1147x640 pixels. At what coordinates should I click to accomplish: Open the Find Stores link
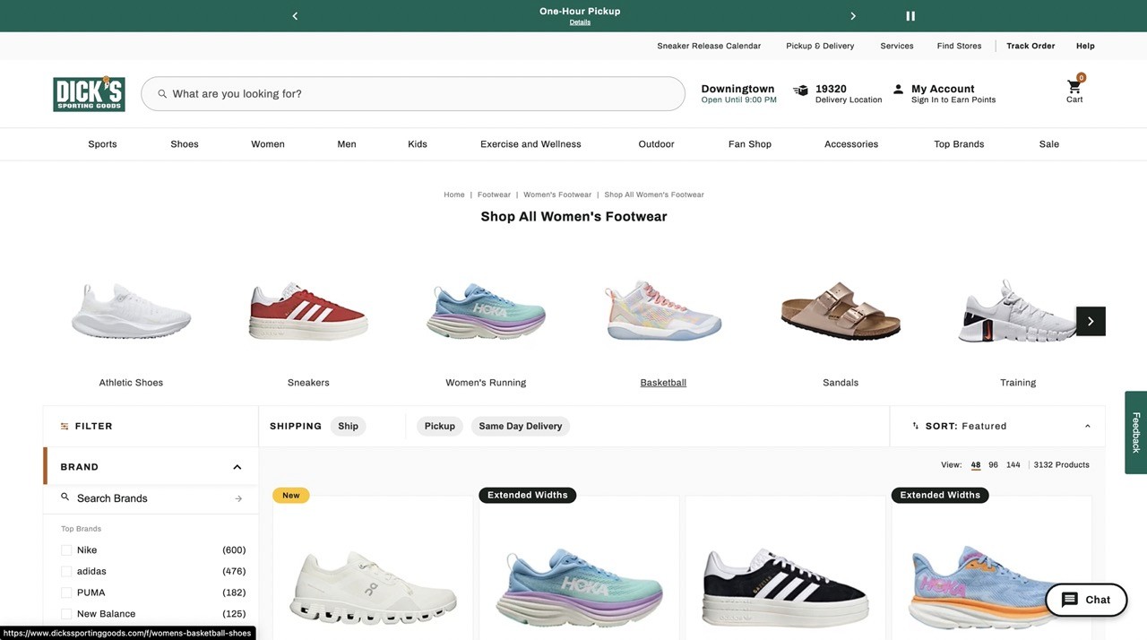[960, 46]
